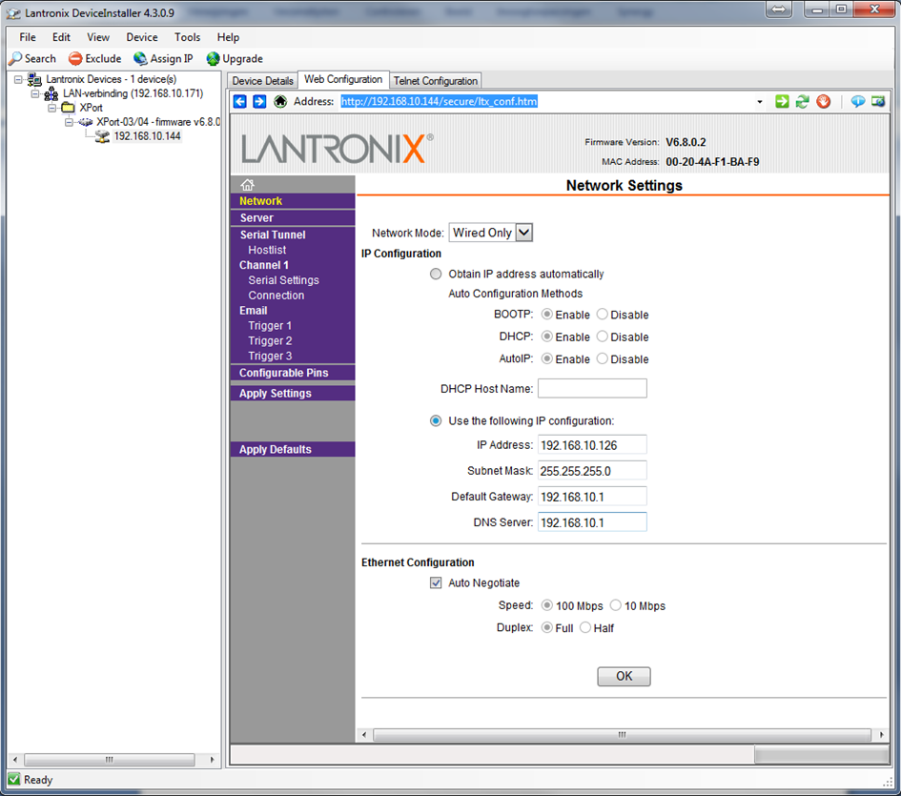The width and height of the screenshot is (901, 796).
Task: Click the Assign IP toolbar icon
Action: click(140, 59)
